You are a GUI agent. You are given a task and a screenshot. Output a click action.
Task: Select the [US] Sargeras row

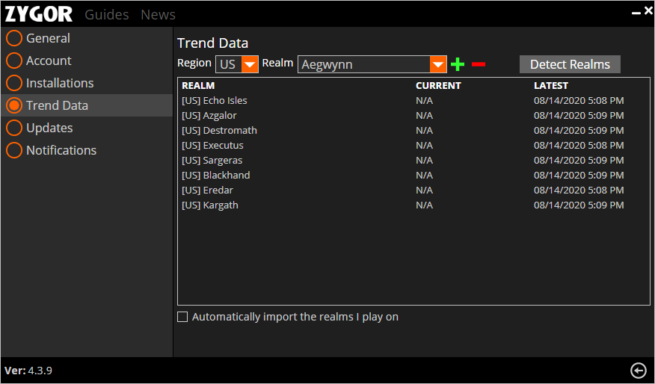coord(413,161)
